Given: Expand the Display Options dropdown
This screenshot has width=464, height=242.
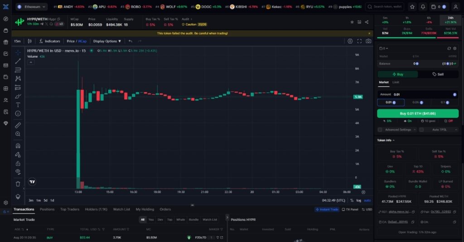Looking at the screenshot, I should click(107, 41).
